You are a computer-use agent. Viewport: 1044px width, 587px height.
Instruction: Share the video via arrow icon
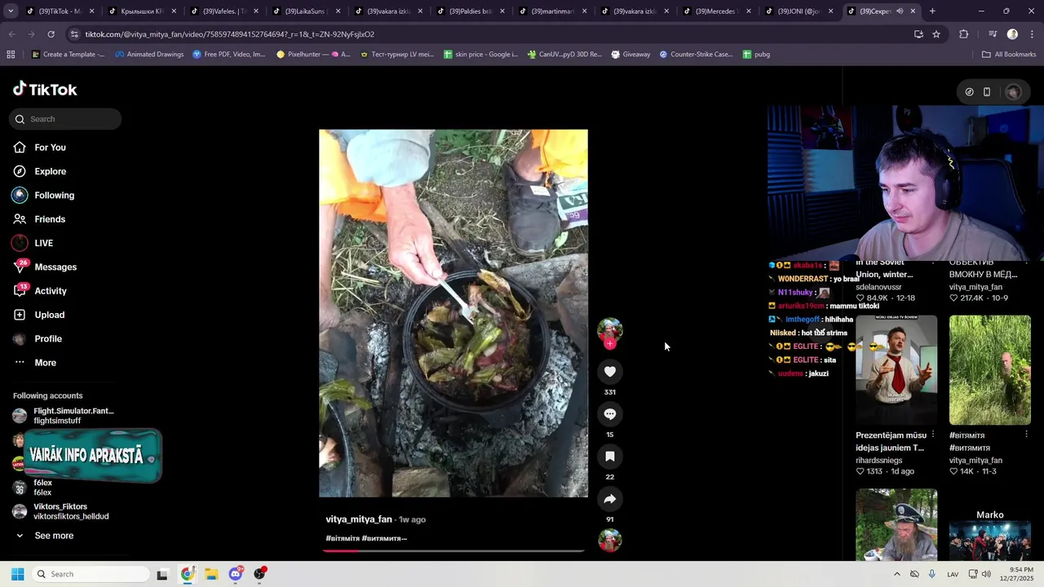coord(609,499)
